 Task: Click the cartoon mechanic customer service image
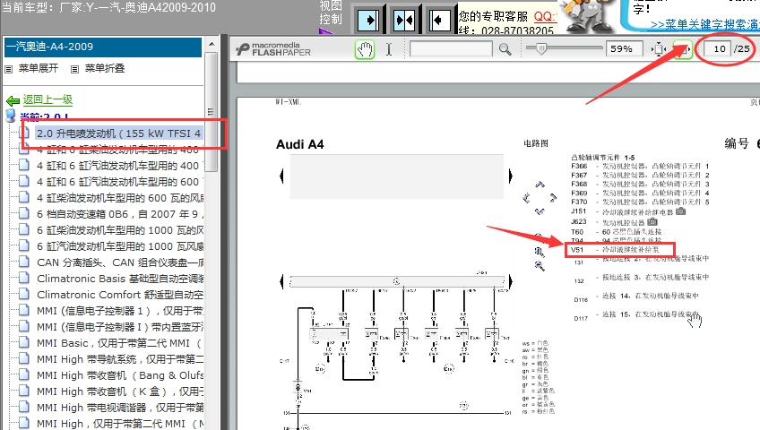(x=587, y=16)
